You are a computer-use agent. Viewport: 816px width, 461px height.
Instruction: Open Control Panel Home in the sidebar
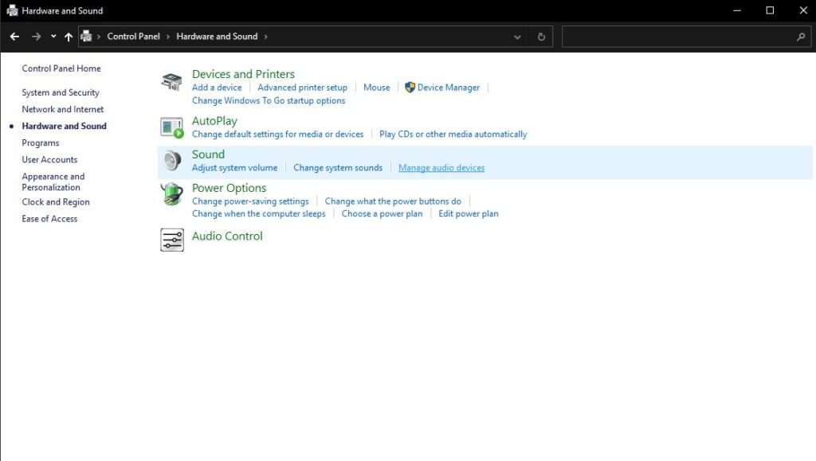point(61,68)
